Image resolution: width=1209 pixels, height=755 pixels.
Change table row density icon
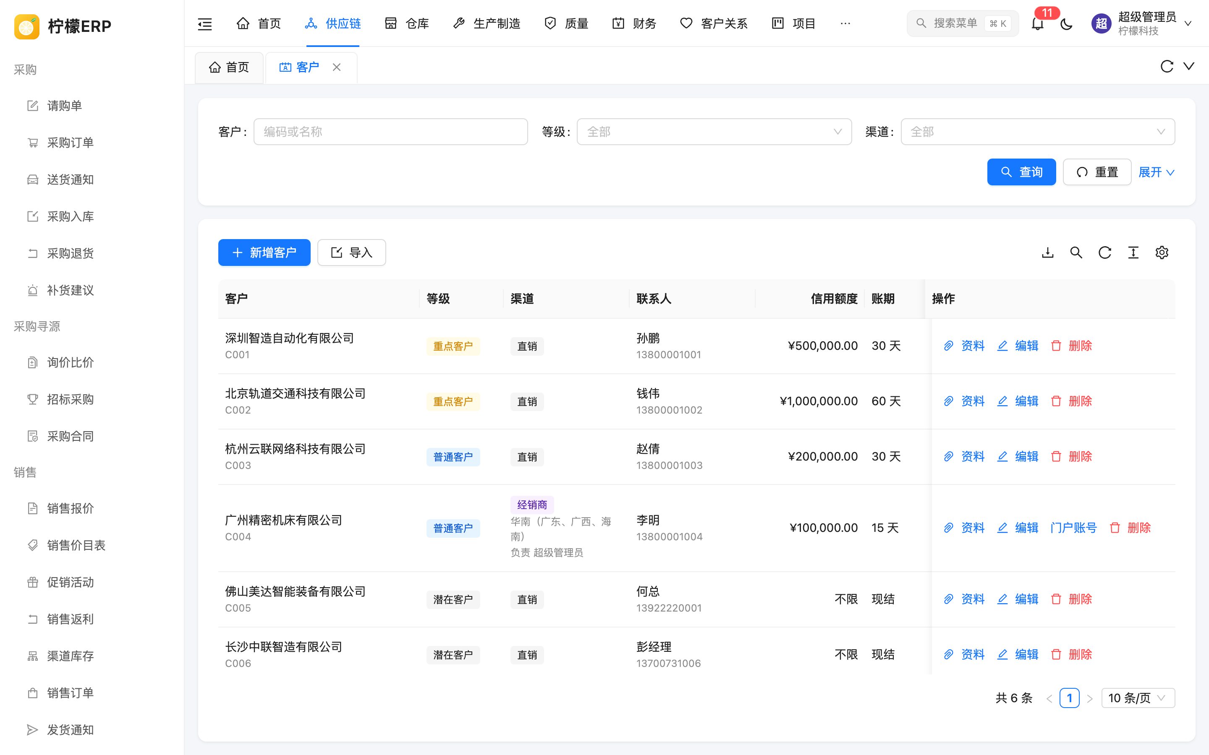[x=1133, y=253]
